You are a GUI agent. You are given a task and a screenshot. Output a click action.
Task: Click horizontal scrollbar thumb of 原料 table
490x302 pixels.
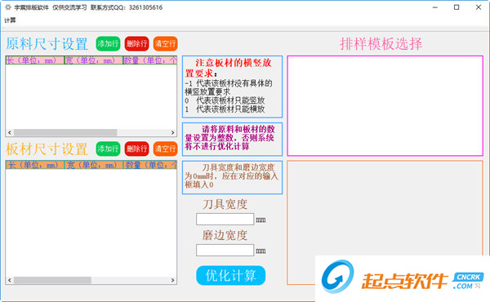pos(65,132)
